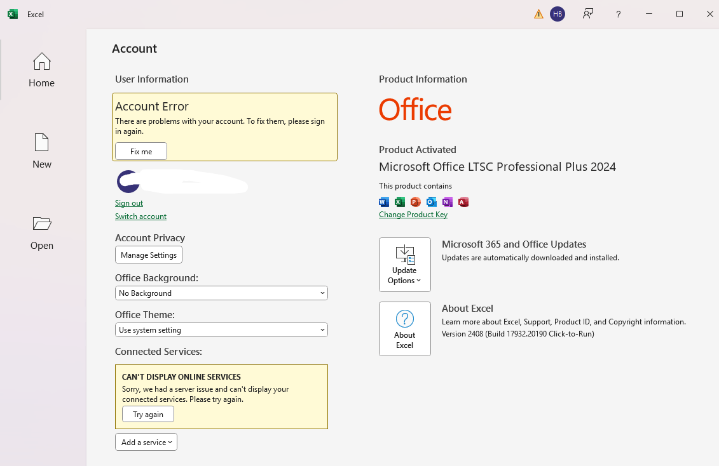This screenshot has height=466, width=719.
Task: Click the Excel app icon in title bar
Action: click(13, 14)
